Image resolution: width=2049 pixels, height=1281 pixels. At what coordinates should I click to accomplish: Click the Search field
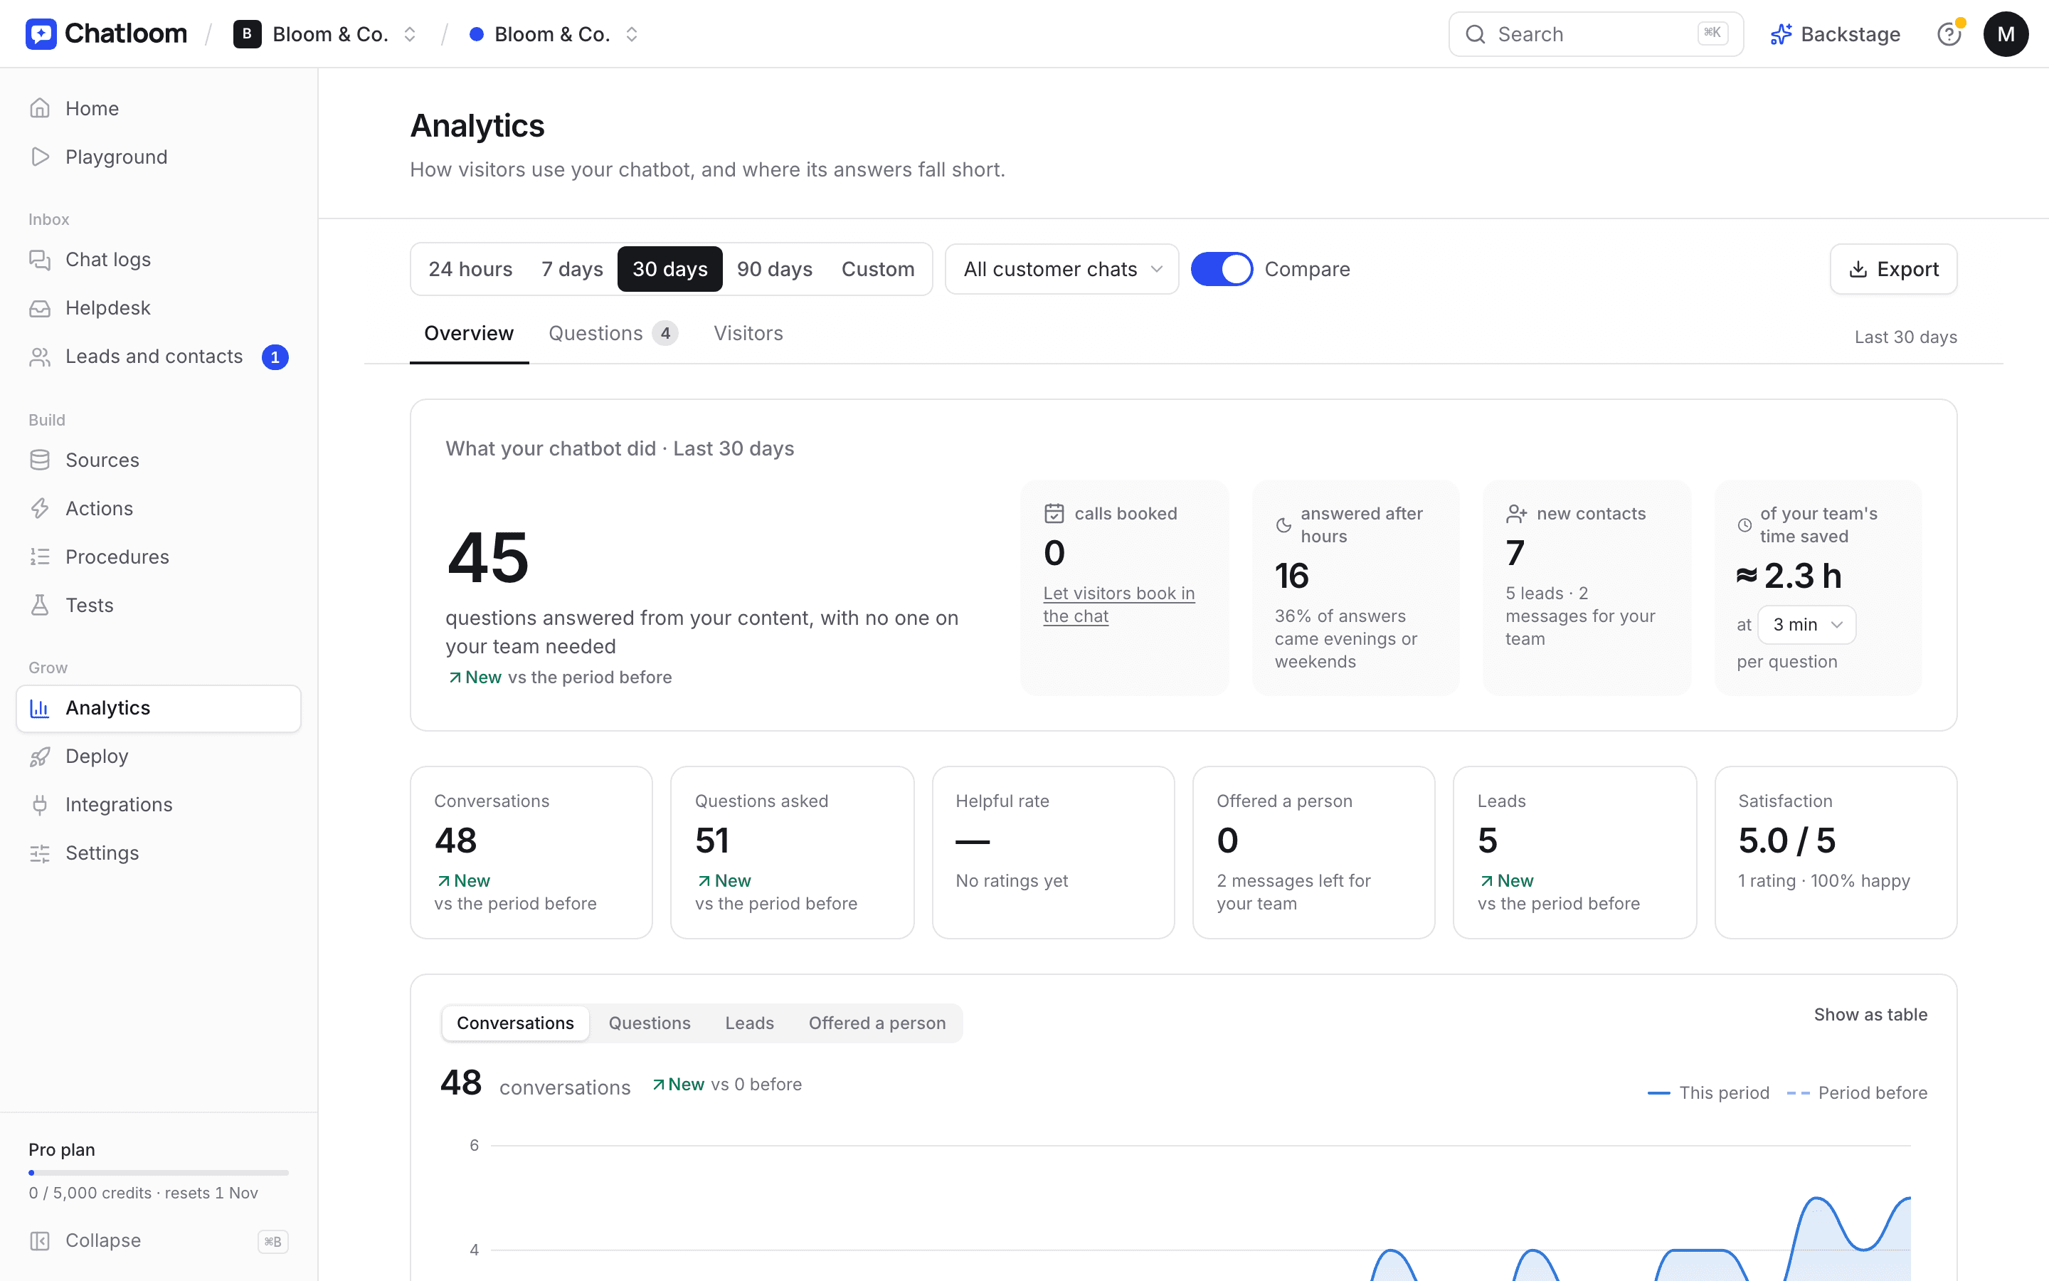point(1596,34)
